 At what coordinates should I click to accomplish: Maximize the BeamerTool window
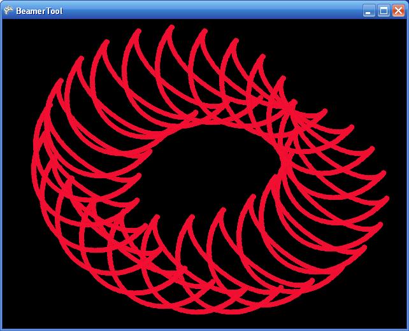[384, 10]
